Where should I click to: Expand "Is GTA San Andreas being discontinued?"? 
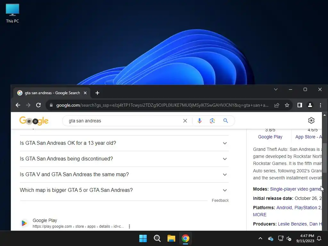[124, 159]
